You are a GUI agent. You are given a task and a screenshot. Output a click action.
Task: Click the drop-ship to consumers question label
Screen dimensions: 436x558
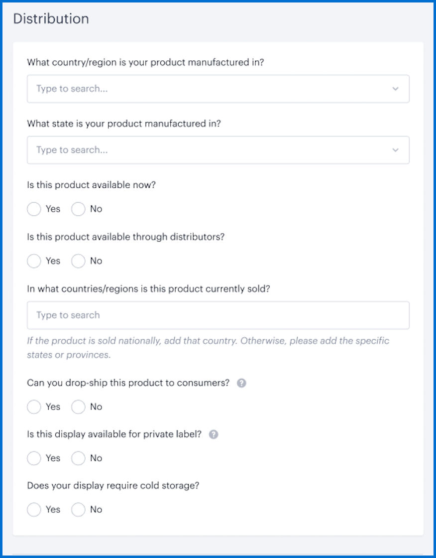128,383
